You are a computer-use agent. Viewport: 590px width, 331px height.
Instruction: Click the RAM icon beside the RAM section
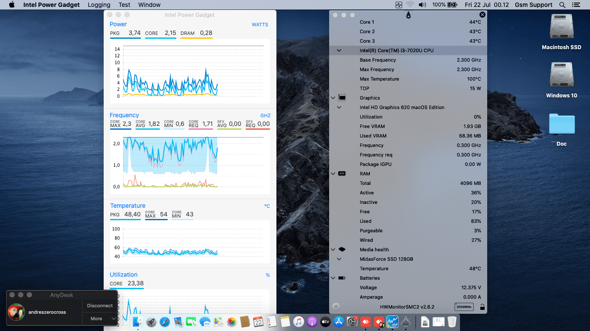(343, 173)
